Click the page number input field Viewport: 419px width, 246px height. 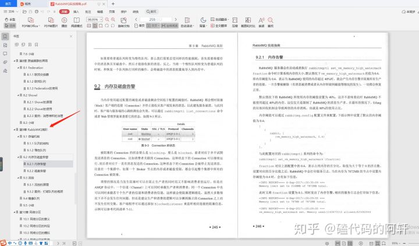pos(156,20)
